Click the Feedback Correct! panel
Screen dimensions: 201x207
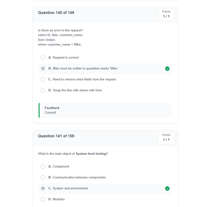[x=105, y=110]
